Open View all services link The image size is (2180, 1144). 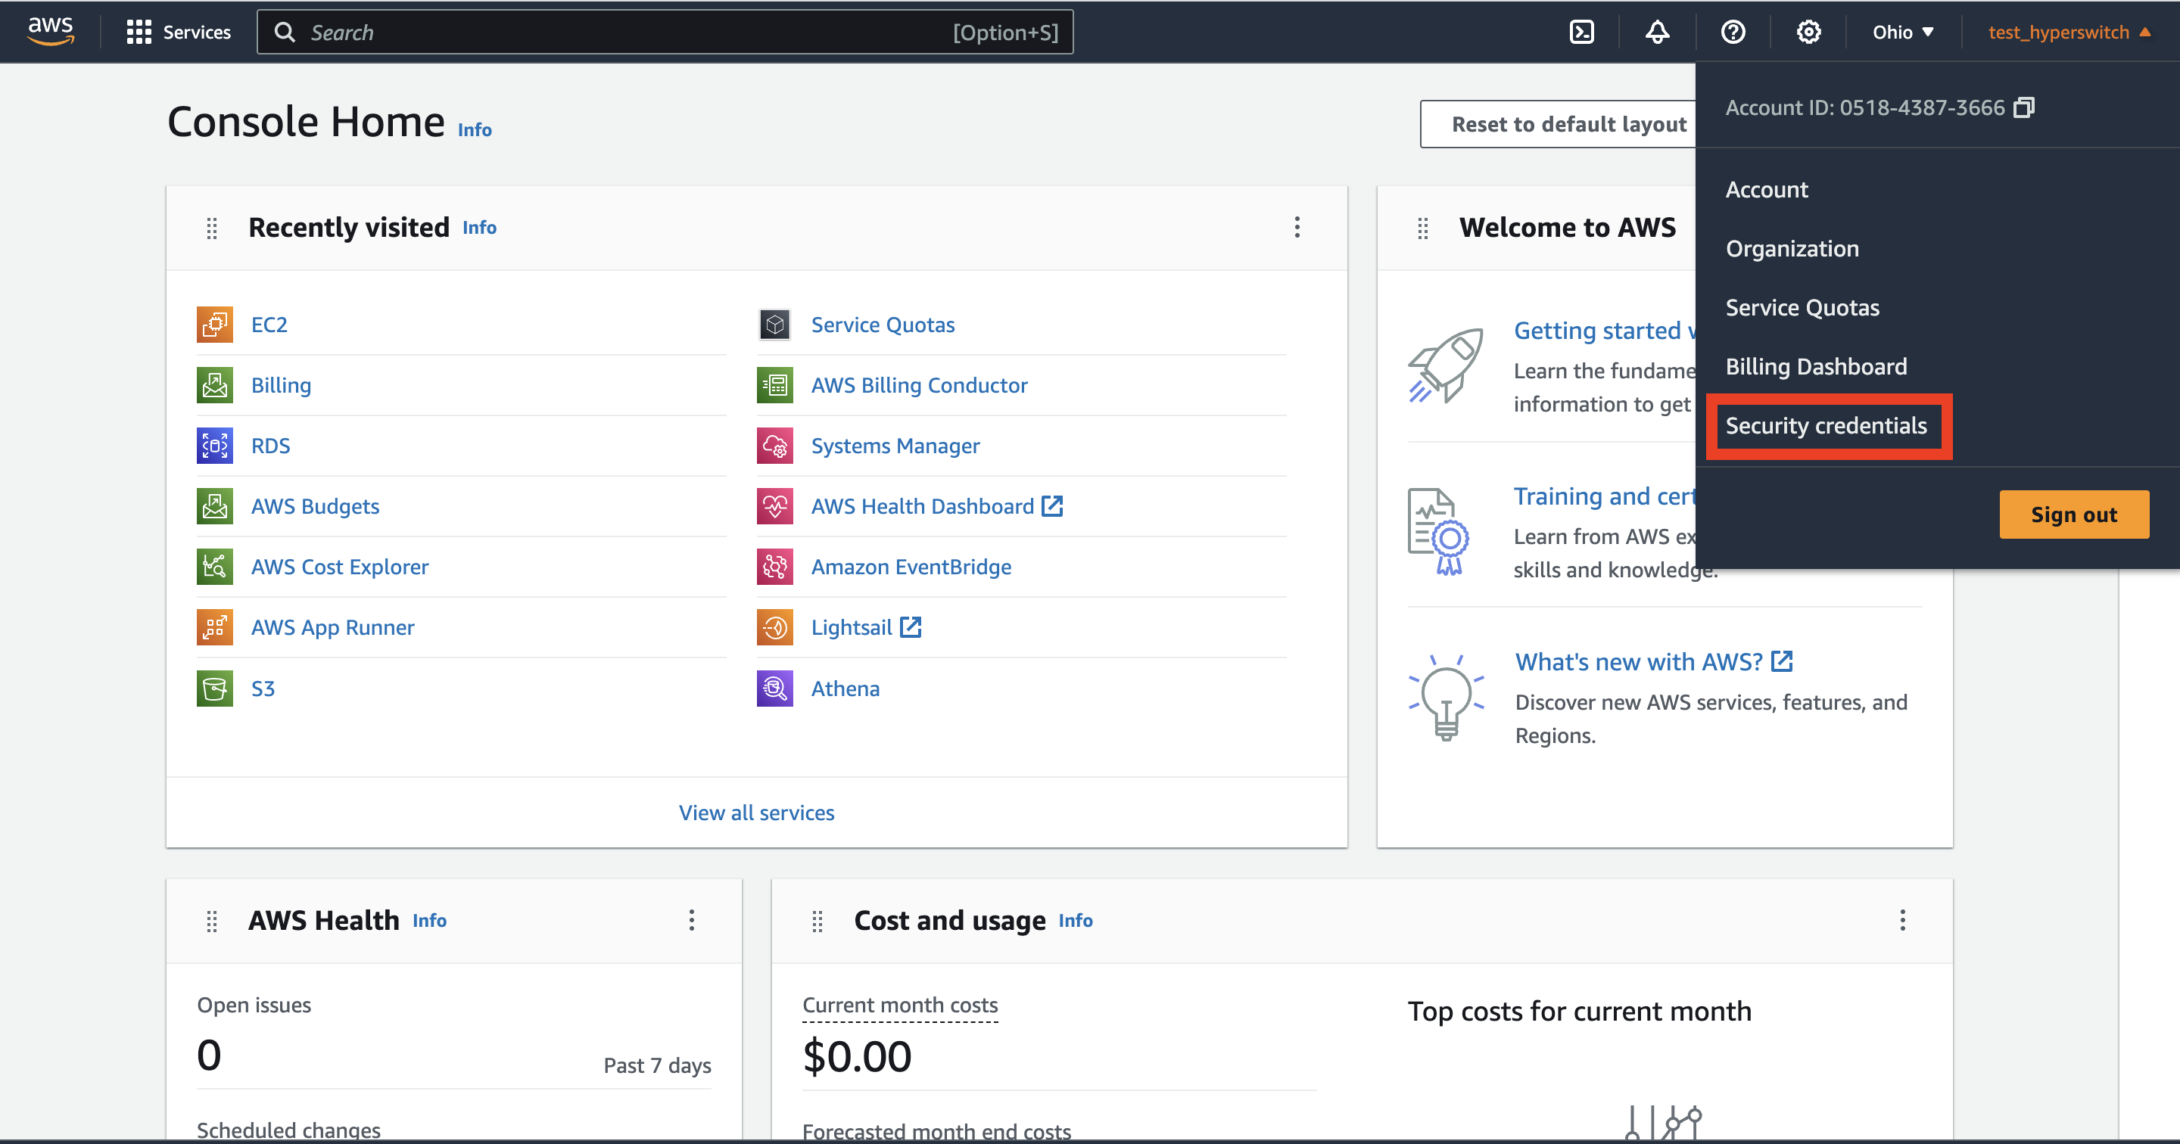click(755, 813)
